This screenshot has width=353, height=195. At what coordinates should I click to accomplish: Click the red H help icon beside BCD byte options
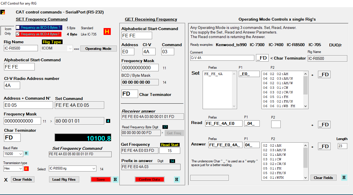coord(107,31)
